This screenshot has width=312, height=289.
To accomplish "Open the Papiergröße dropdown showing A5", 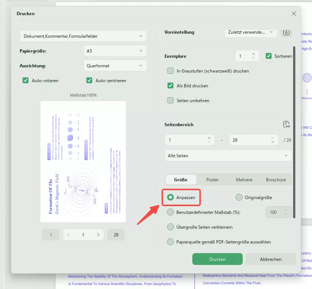I will click(115, 51).
